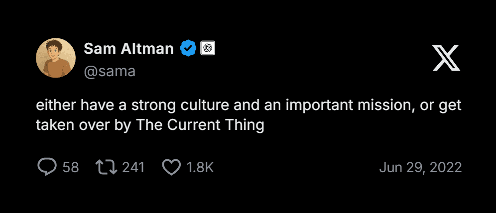Visit the @sama handle link
The image size is (496, 213).
pos(109,71)
